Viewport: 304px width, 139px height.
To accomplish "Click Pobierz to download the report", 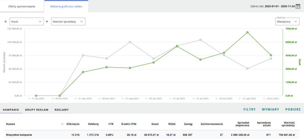I will [293, 110].
